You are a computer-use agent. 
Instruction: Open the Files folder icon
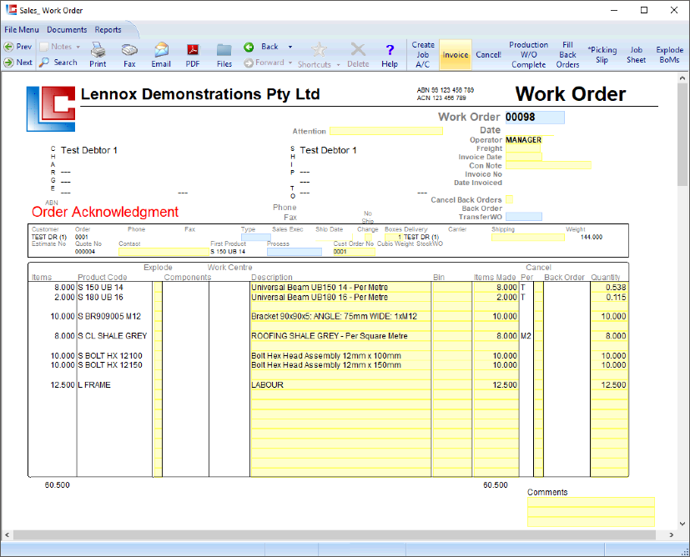coord(224,54)
